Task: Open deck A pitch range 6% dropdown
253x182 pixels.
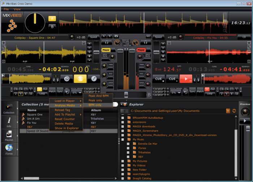Action: tap(77, 93)
